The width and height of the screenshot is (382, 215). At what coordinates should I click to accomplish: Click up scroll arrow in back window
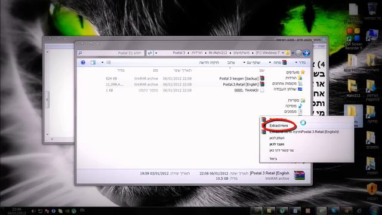coord(48,52)
